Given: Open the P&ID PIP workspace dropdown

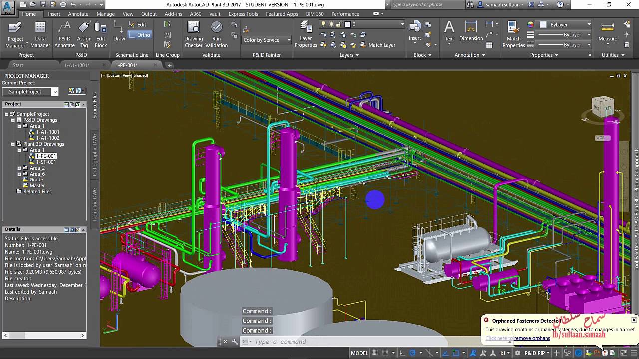Looking at the screenshot, I should click(x=537, y=353).
